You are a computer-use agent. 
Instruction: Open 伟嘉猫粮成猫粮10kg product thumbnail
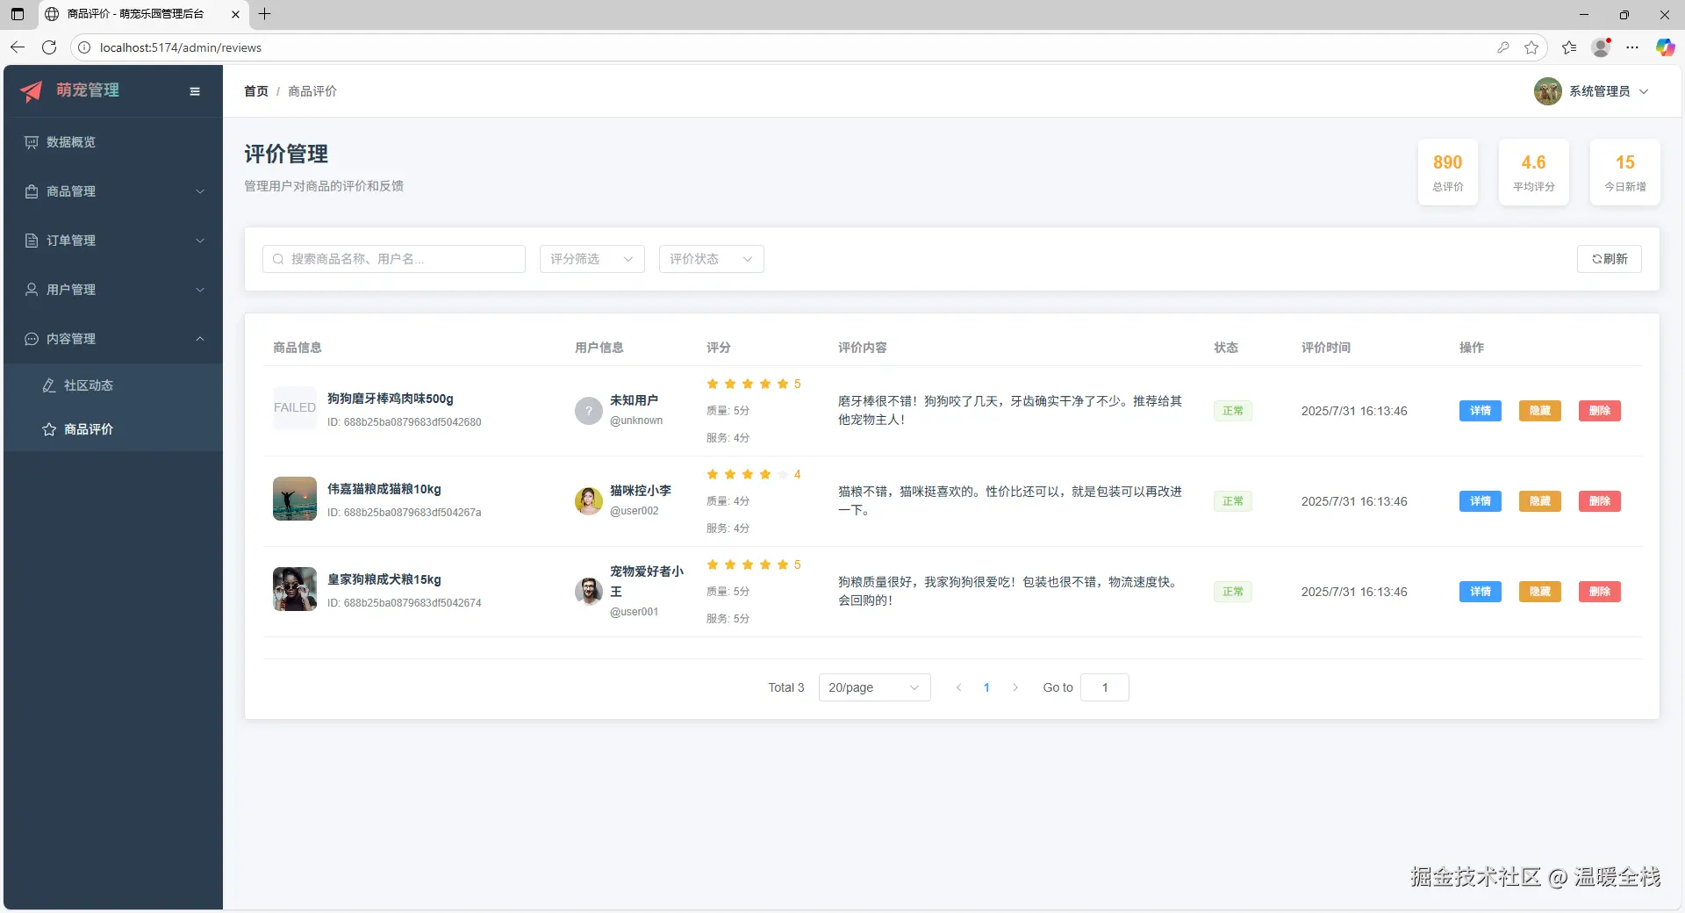click(x=295, y=499)
